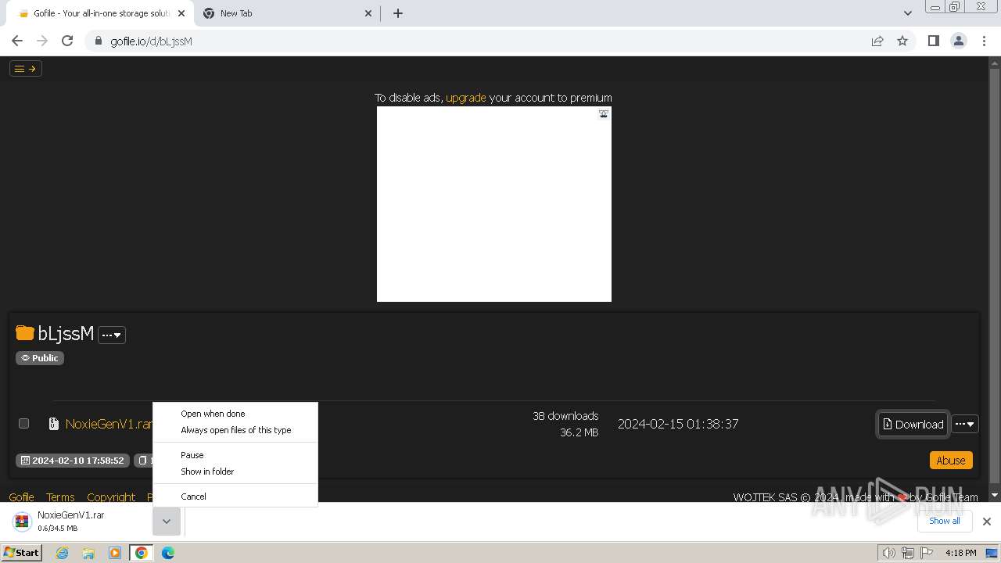Click the 2024-02-15 01:38:37 timestamp

678,424
